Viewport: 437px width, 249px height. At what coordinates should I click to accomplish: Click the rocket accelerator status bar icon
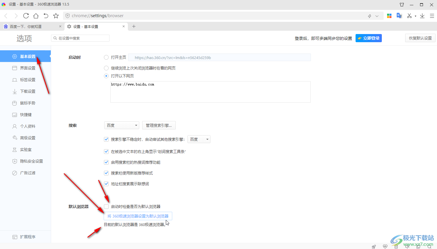point(374,246)
